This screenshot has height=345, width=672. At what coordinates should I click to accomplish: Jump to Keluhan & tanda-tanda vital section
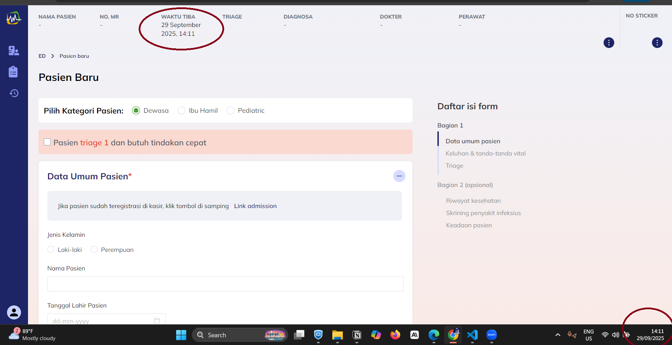pyautogui.click(x=485, y=153)
